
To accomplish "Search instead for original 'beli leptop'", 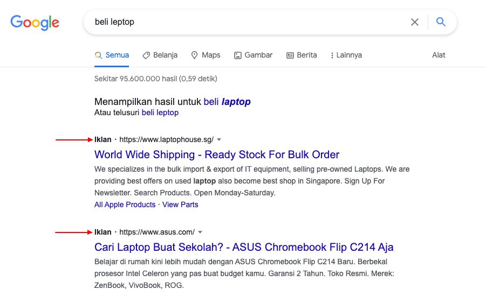I will 160,113.
